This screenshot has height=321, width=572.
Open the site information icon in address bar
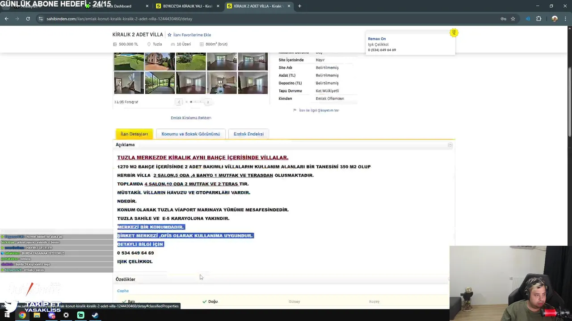click(x=41, y=19)
